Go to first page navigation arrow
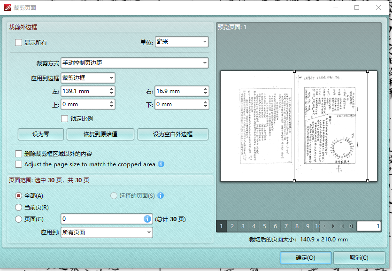 [x=342, y=226]
